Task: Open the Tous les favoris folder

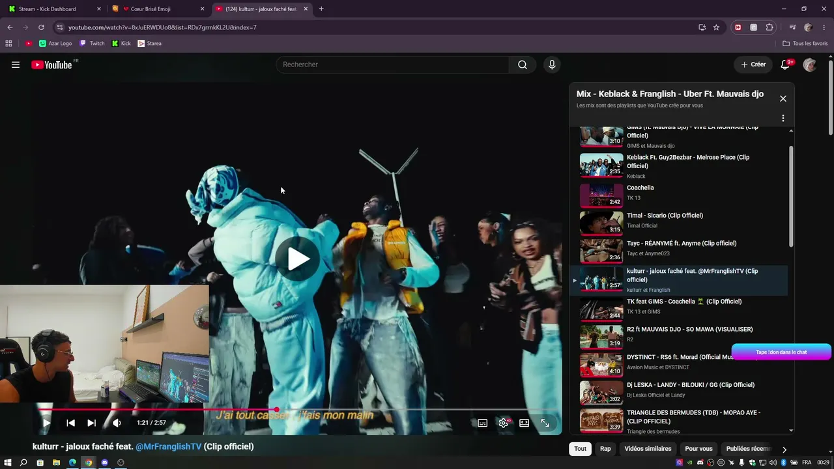Action: (x=805, y=44)
